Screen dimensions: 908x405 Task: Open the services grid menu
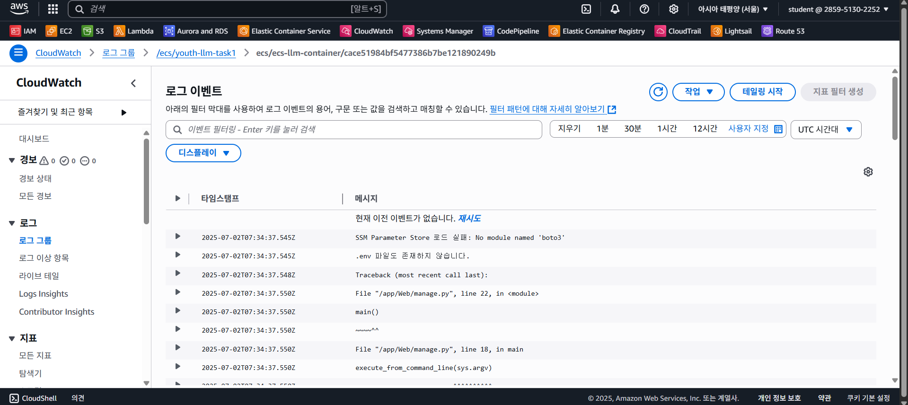point(53,9)
